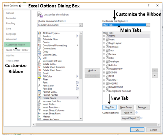Open the Quick Access Toolbar category
Screen dimensions: 165x136
[x=17, y=50]
